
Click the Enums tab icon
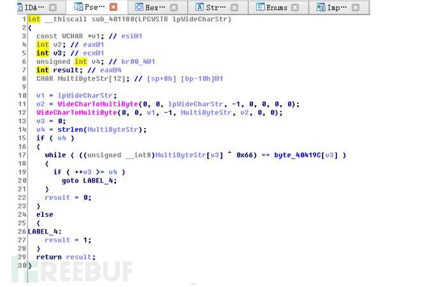260,7
